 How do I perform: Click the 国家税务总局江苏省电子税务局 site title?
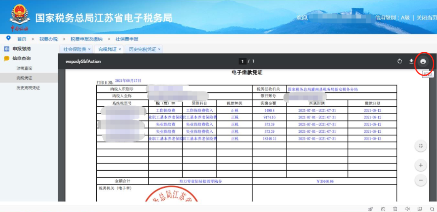[104, 18]
